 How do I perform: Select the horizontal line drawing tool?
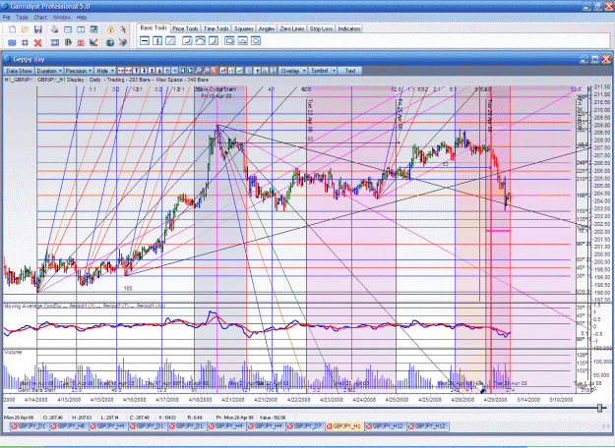(x=145, y=40)
